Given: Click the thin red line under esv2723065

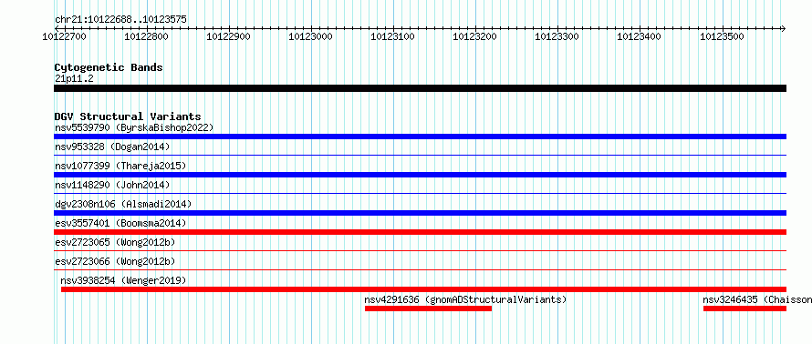Looking at the screenshot, I should click(420, 250).
